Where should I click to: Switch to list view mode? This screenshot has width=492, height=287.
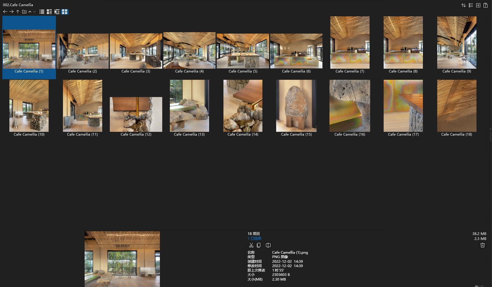(x=42, y=12)
